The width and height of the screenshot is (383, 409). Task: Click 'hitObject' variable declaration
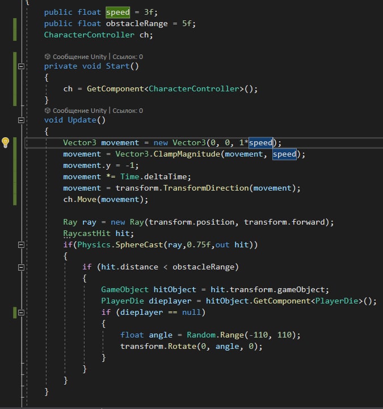pos(175,289)
